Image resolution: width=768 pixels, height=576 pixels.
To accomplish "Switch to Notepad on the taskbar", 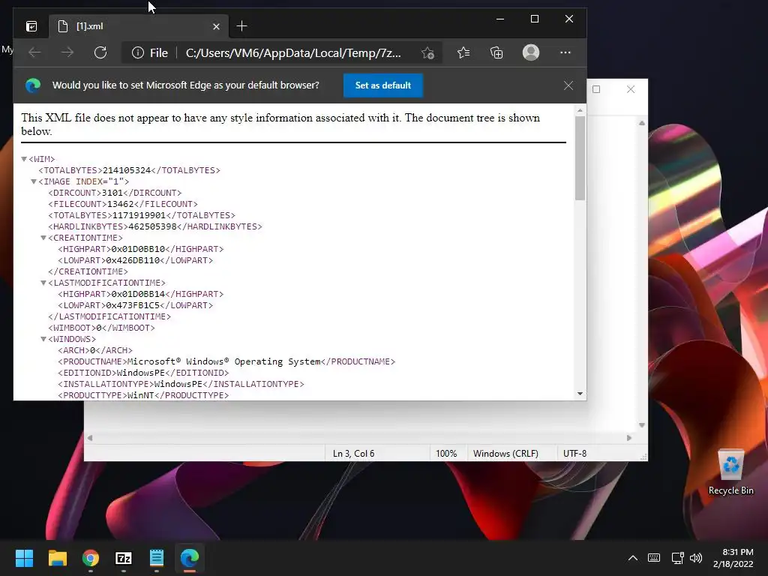I will tap(156, 558).
